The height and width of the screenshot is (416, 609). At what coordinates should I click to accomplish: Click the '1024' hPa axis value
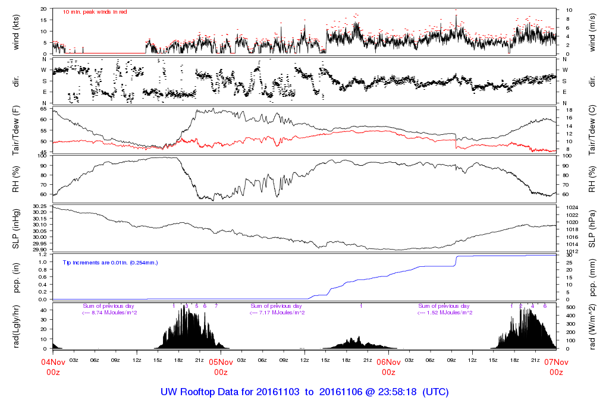click(x=573, y=207)
